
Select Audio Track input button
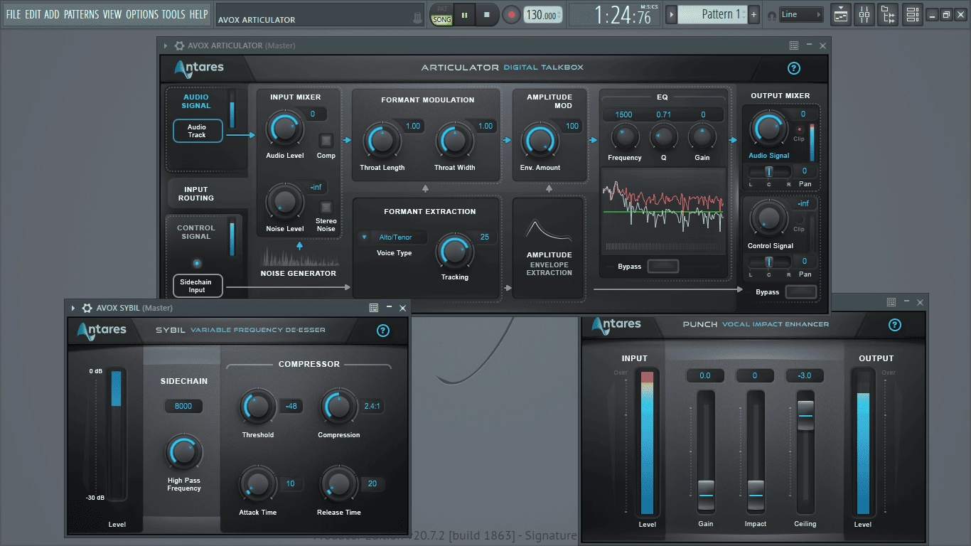pos(197,131)
